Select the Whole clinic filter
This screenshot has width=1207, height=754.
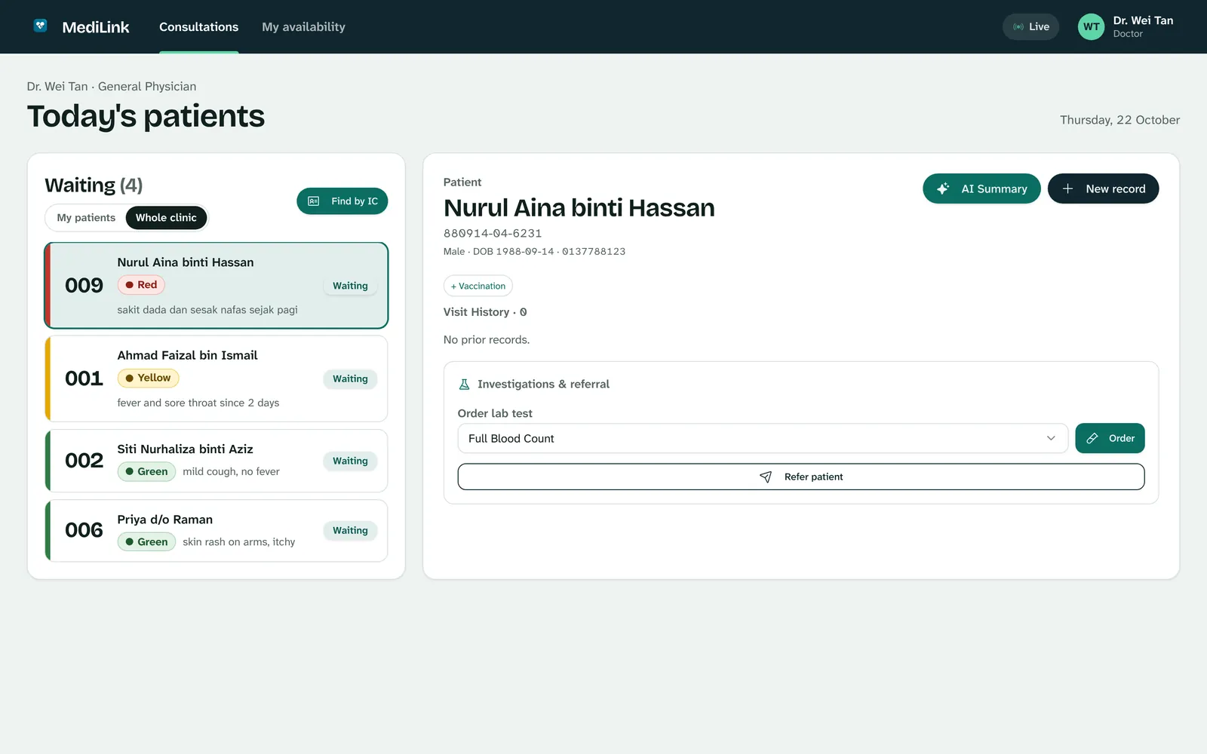click(x=166, y=218)
